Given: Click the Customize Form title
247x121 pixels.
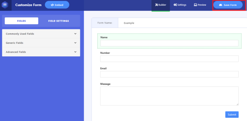Looking at the screenshot, I should [28, 5].
